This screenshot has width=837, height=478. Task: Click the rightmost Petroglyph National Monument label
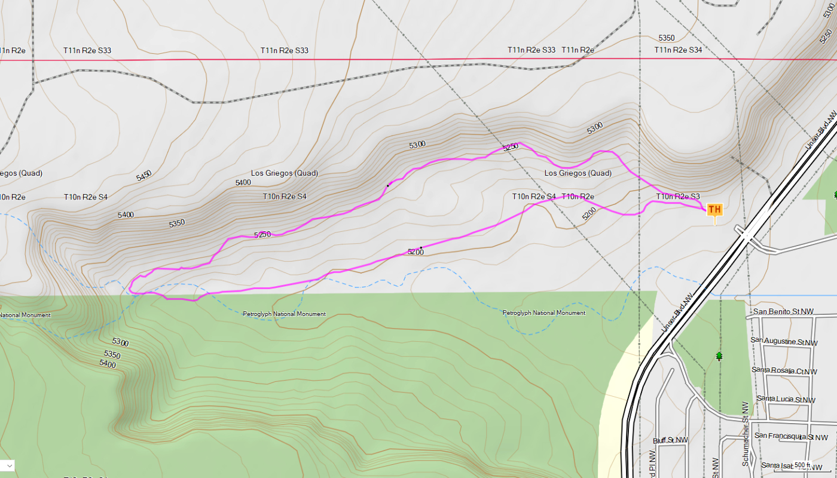(543, 313)
